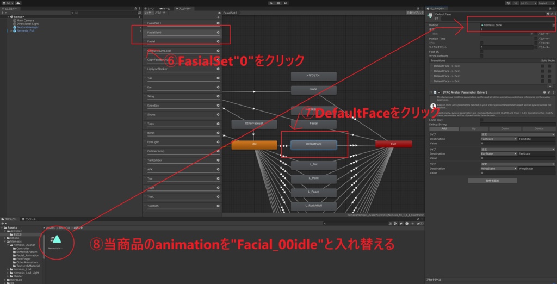Open gear settings for Shoes layer
Screen dimensions: 557x284
tap(218, 115)
